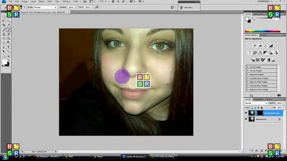Add a Black & White adjustment
Image resolution: width=287 pixels, height=161 pixels.
pos(265,53)
